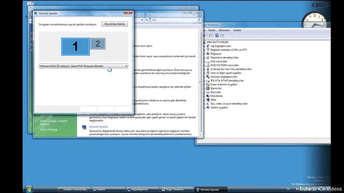
Task: Open the Görüntü Ayarları link
Action: pyautogui.click(x=98, y=127)
